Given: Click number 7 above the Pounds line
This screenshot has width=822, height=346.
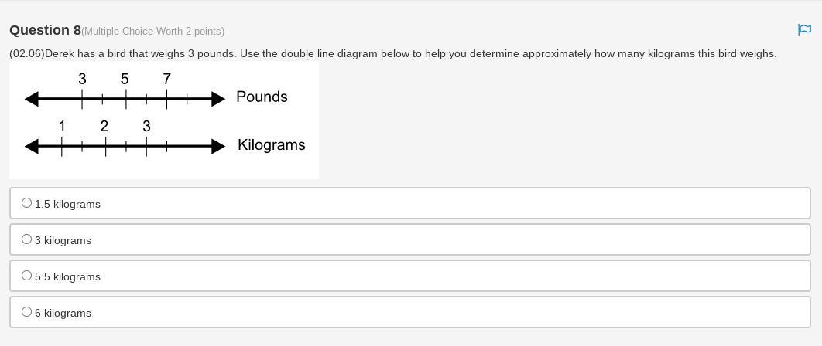Looking at the screenshot, I should [166, 79].
